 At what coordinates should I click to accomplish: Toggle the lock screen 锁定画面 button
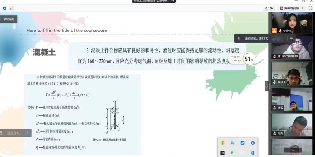coord(8,19)
